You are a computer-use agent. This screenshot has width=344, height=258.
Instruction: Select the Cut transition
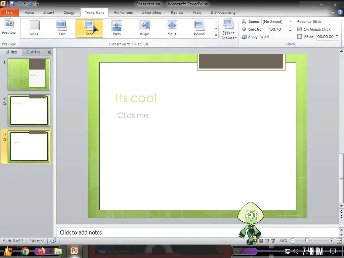point(62,28)
